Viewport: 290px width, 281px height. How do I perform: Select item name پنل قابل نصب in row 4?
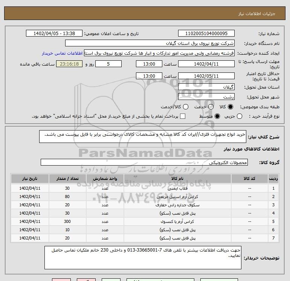(x=177, y=213)
